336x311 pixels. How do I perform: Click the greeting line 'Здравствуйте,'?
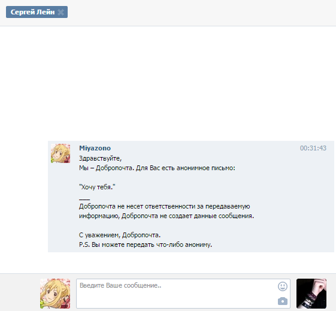[x=100, y=158]
